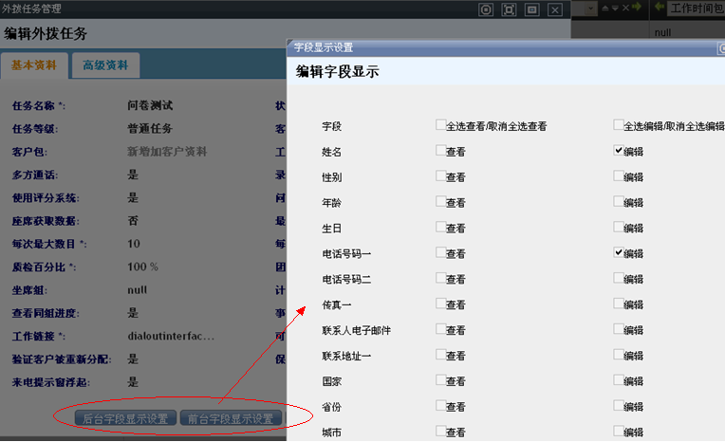Enable 查看 checkbox for 性别 row
Screen dimensions: 725x442
tap(441, 176)
